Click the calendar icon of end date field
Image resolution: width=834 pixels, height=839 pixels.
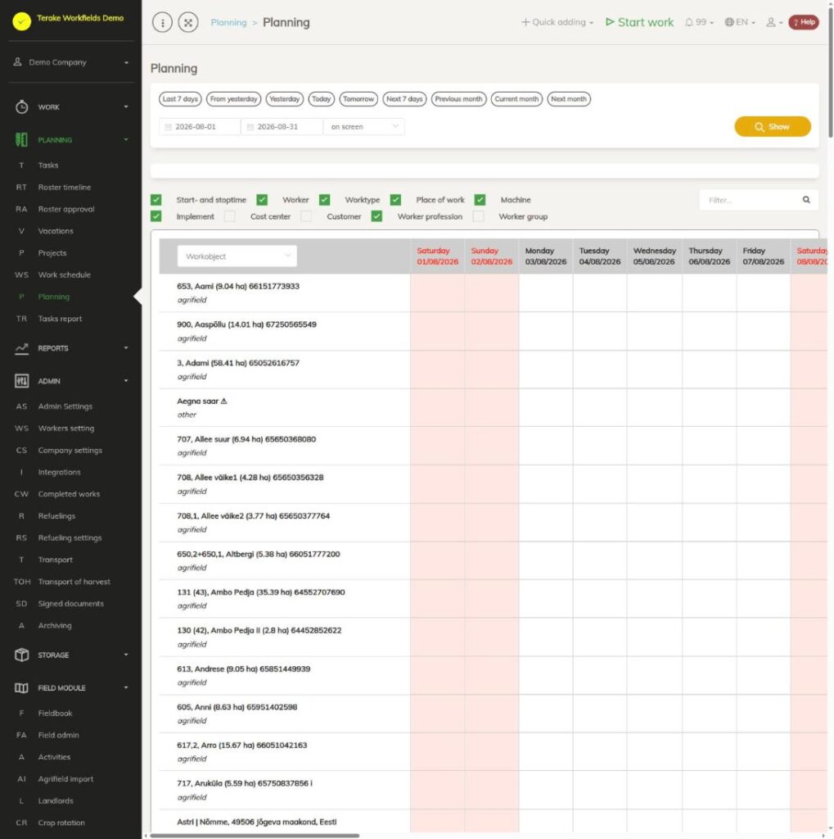[x=250, y=127]
